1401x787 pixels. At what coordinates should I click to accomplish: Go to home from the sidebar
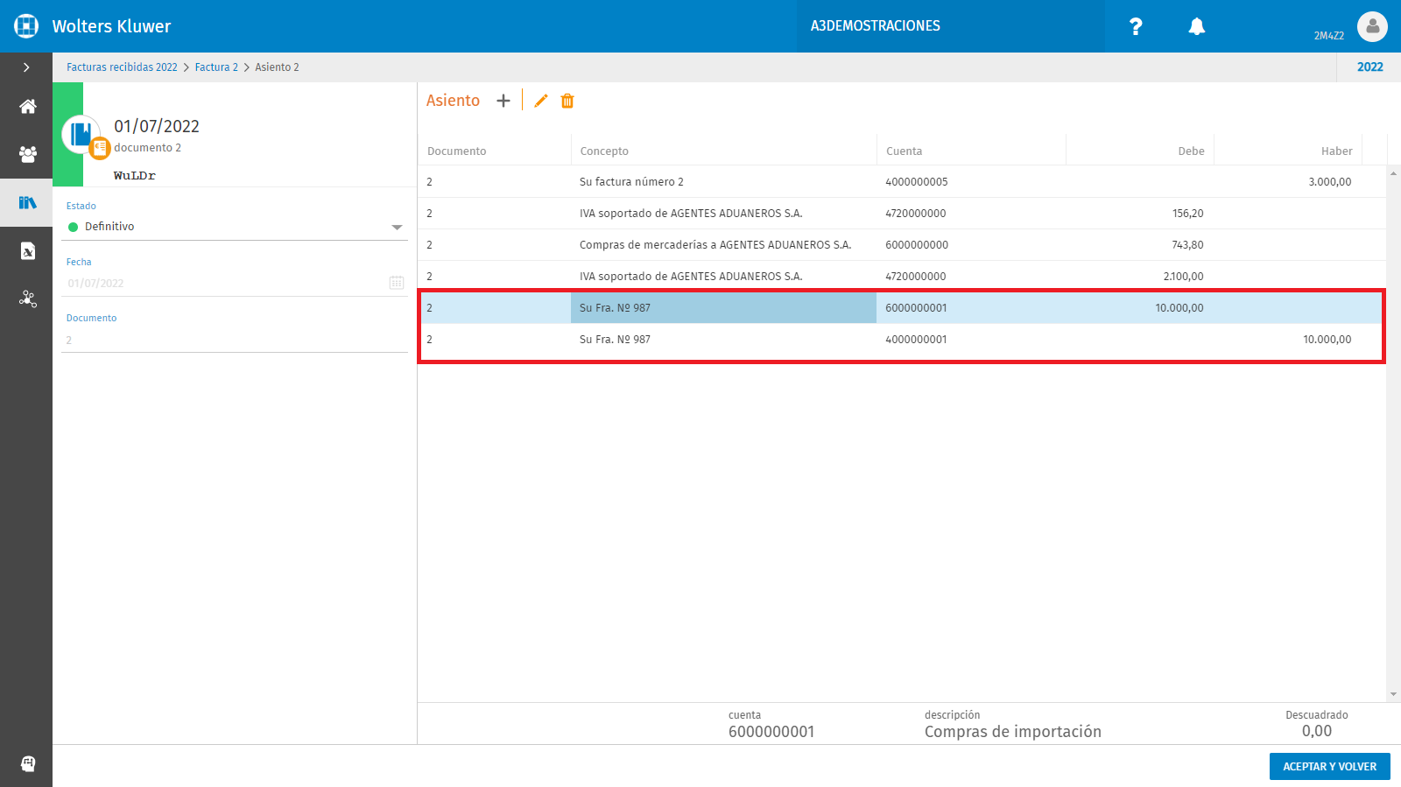coord(28,107)
